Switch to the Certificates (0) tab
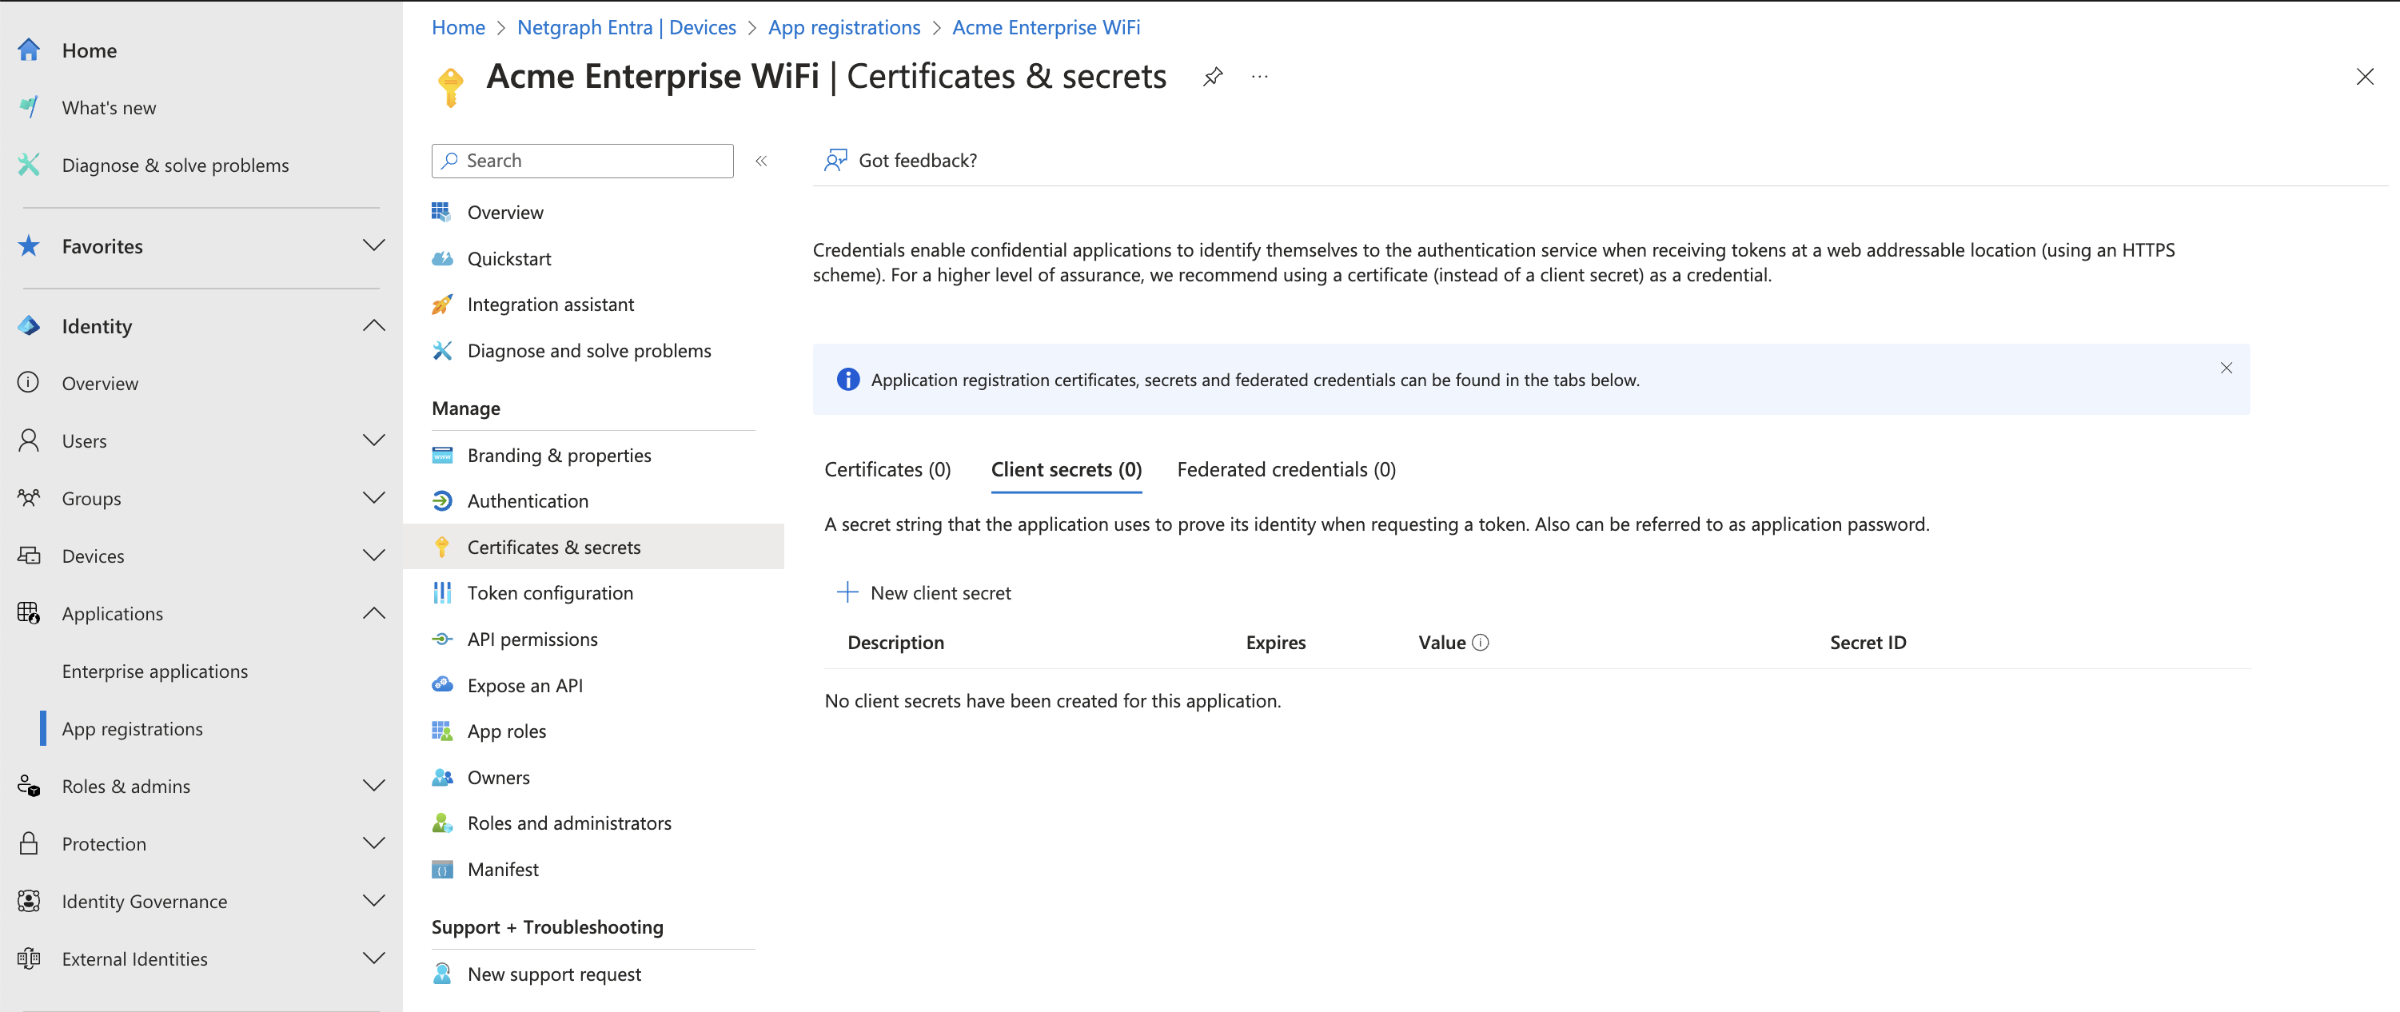This screenshot has width=2400, height=1012. point(887,470)
